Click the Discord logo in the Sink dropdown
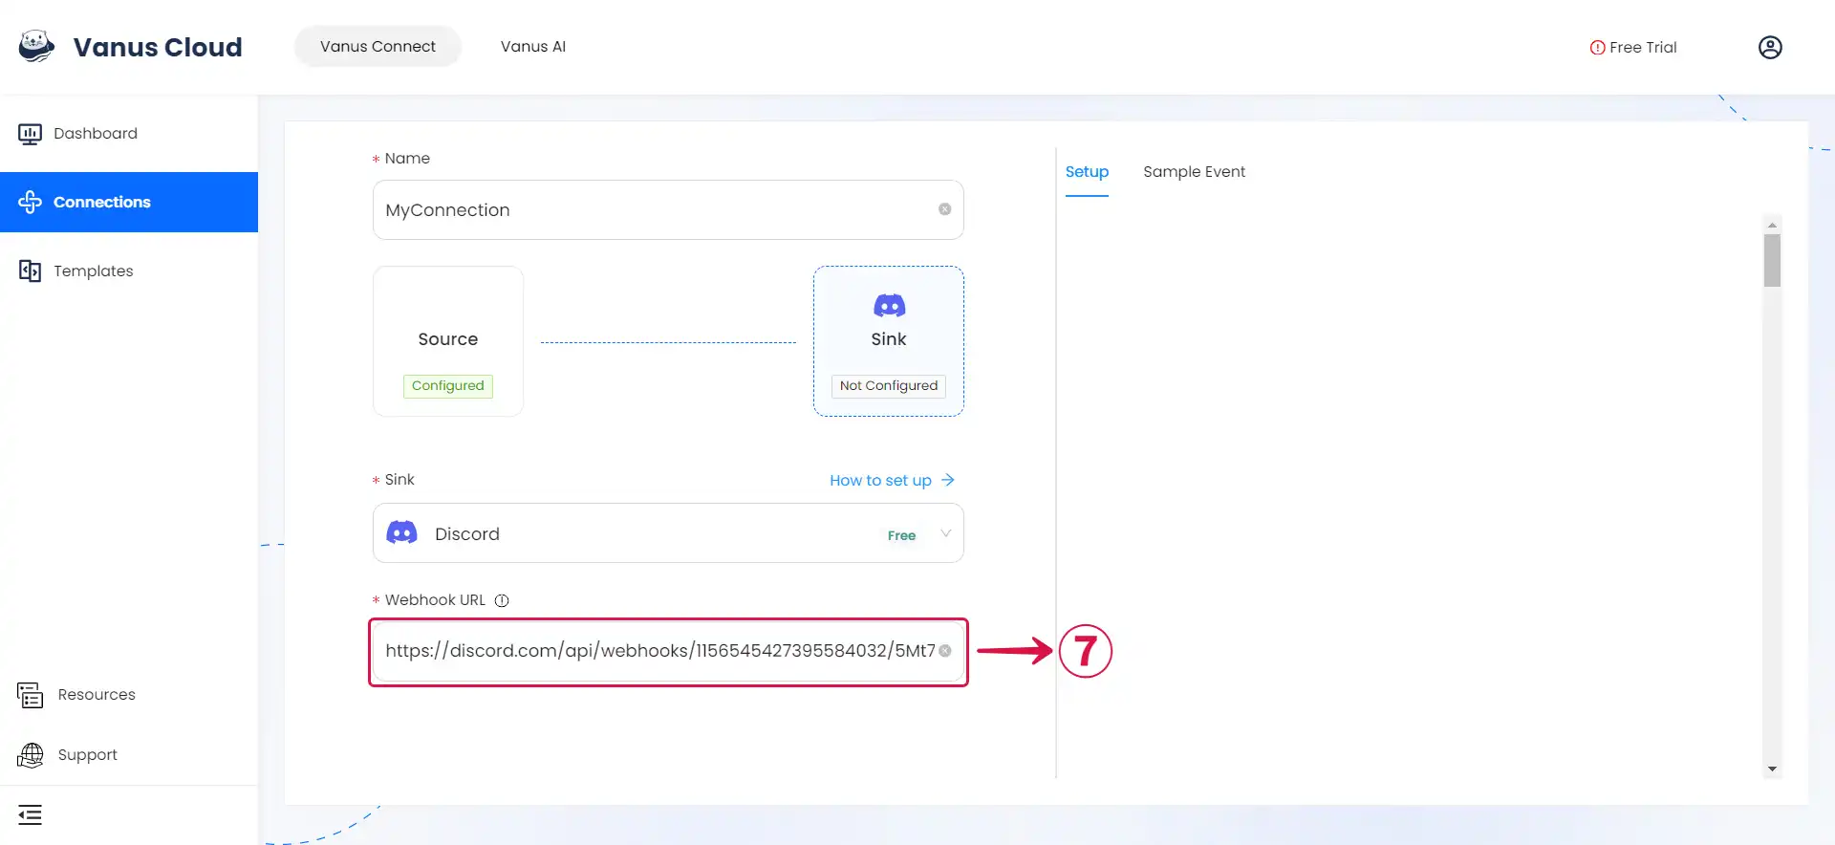The width and height of the screenshot is (1835, 845). coord(401,532)
